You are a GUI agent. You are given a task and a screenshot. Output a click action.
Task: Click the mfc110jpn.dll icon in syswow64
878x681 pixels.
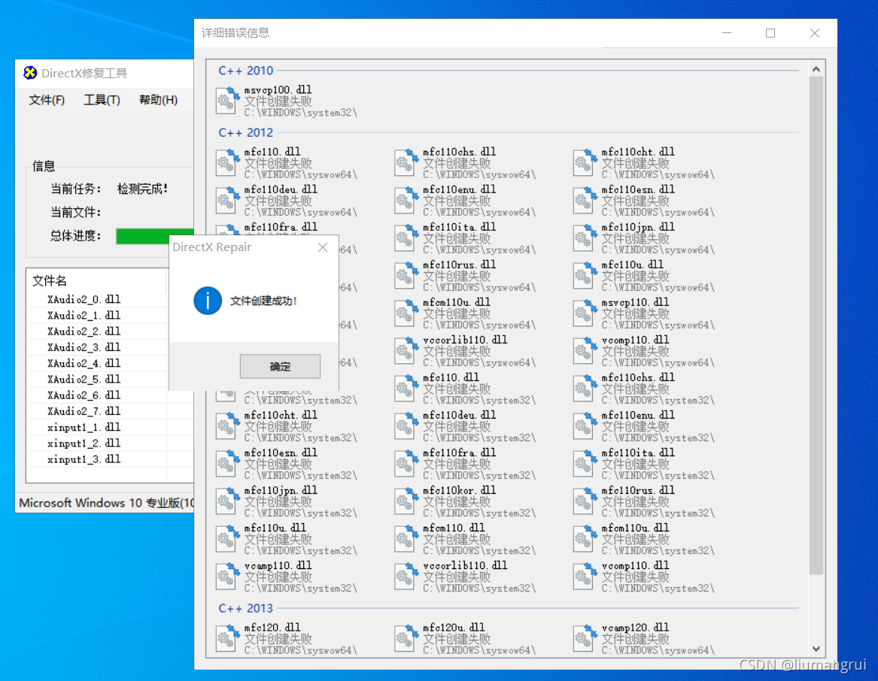pyautogui.click(x=585, y=238)
